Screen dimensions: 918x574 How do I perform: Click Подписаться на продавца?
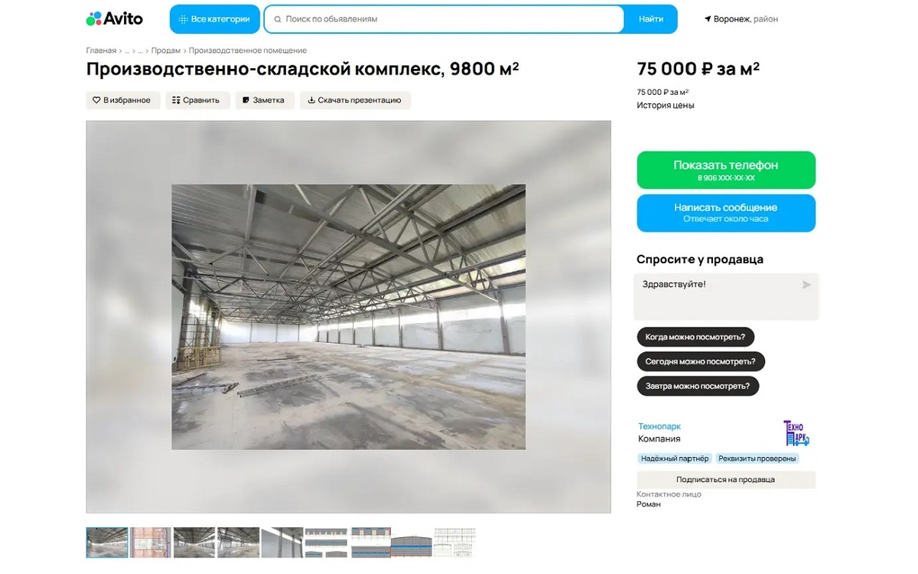(726, 480)
